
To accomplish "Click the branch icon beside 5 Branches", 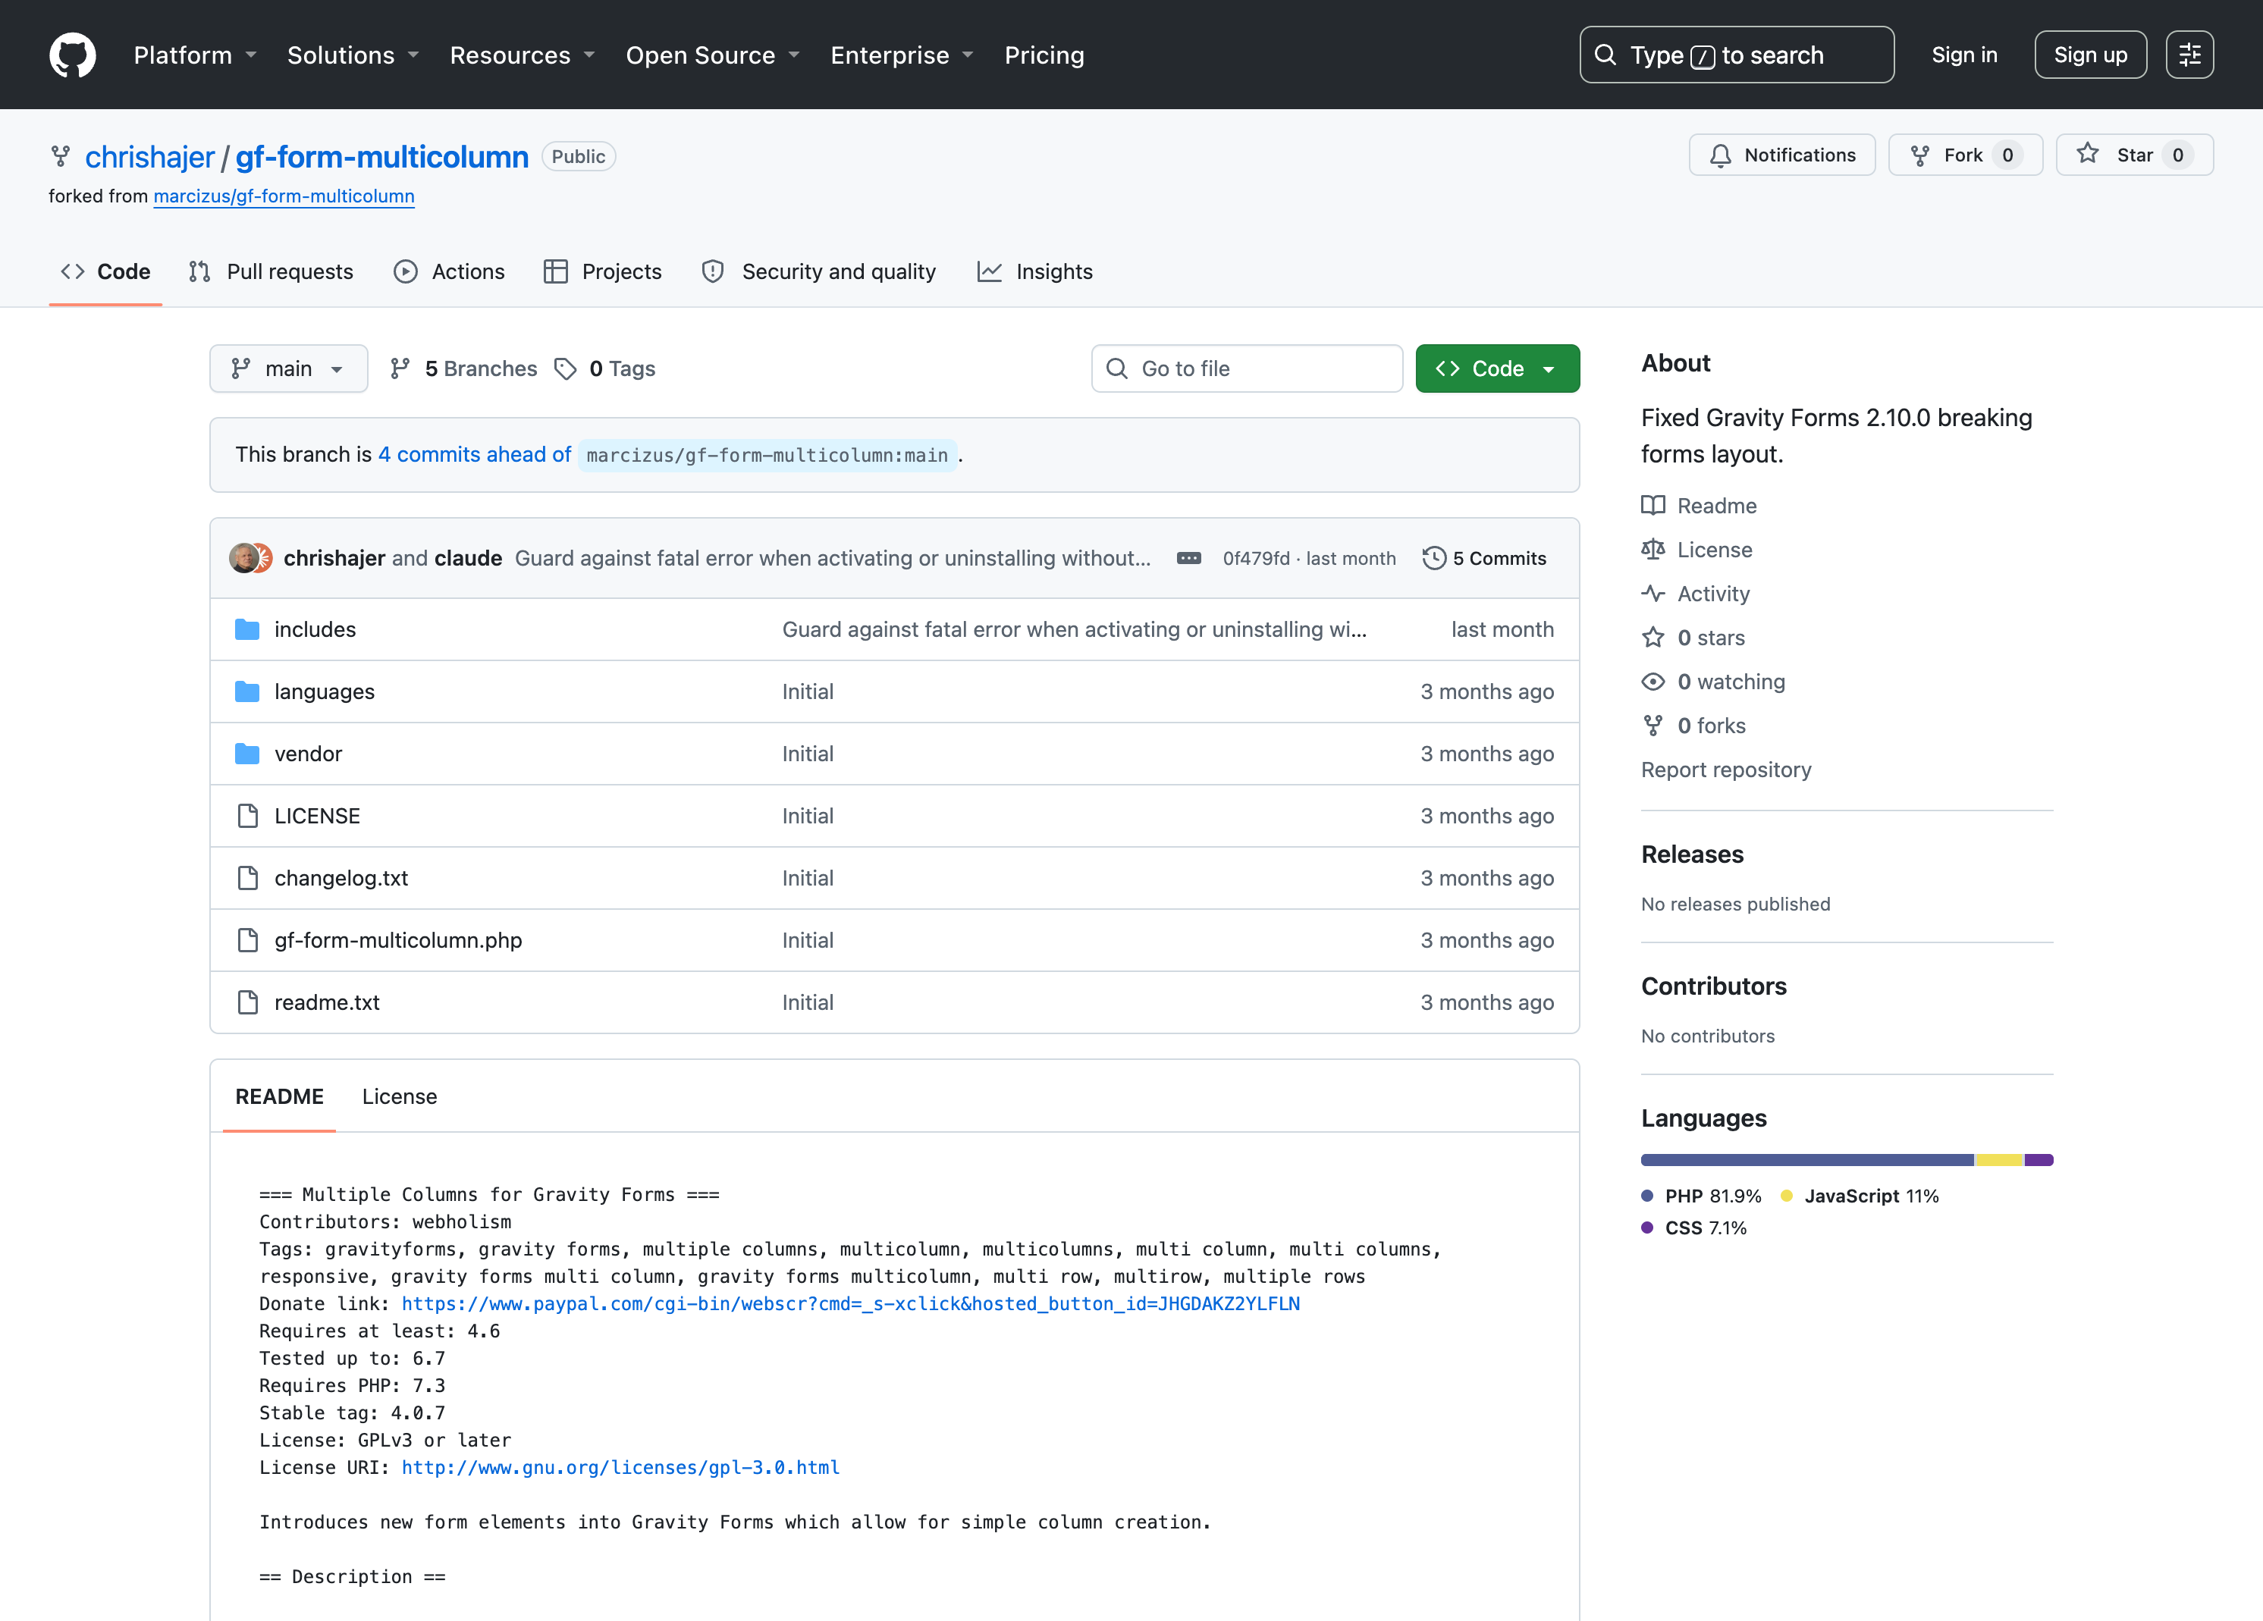I will (400, 369).
